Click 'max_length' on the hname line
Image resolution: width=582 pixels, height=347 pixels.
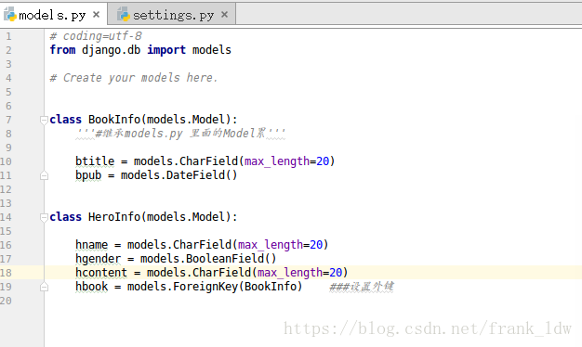(x=271, y=245)
